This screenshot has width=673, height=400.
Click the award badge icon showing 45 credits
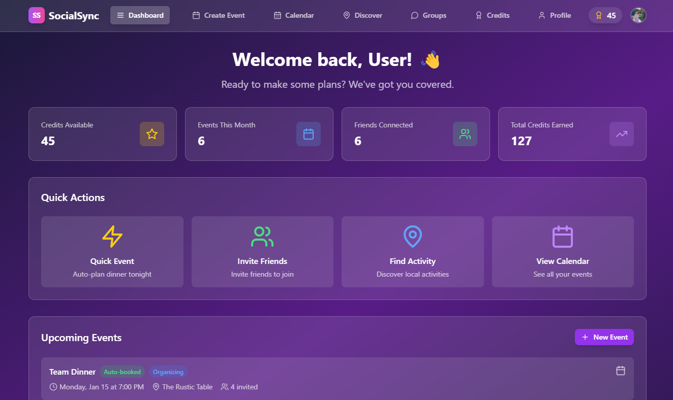click(x=599, y=15)
